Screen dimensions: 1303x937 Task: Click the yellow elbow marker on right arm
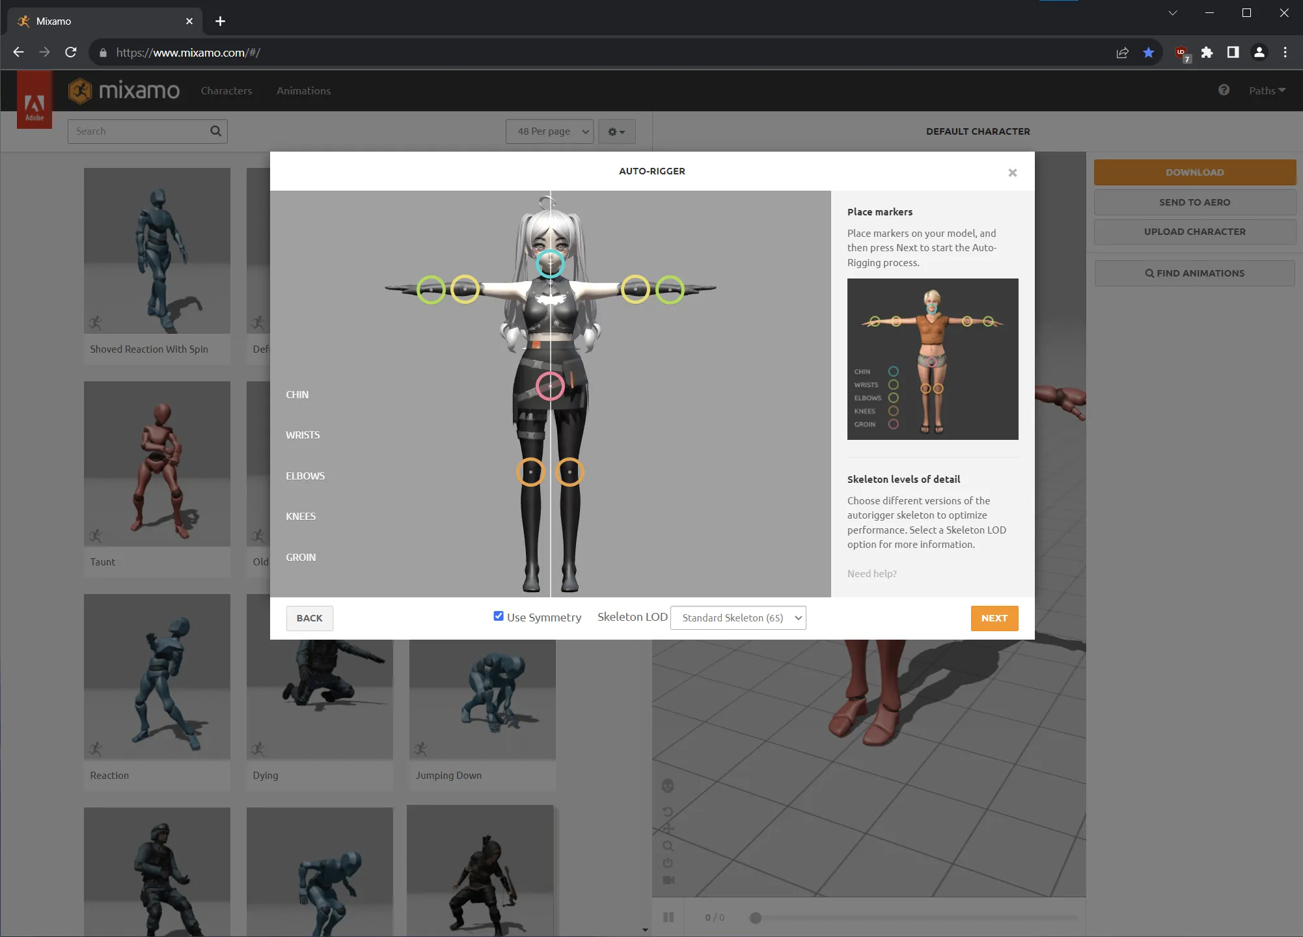pyautogui.click(x=635, y=290)
